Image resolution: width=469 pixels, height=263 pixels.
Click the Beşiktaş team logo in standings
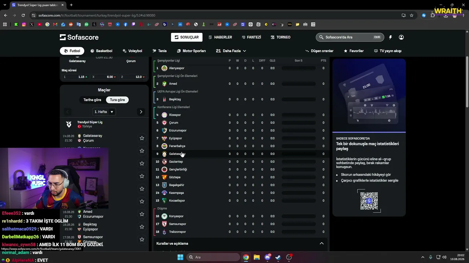[165, 99]
